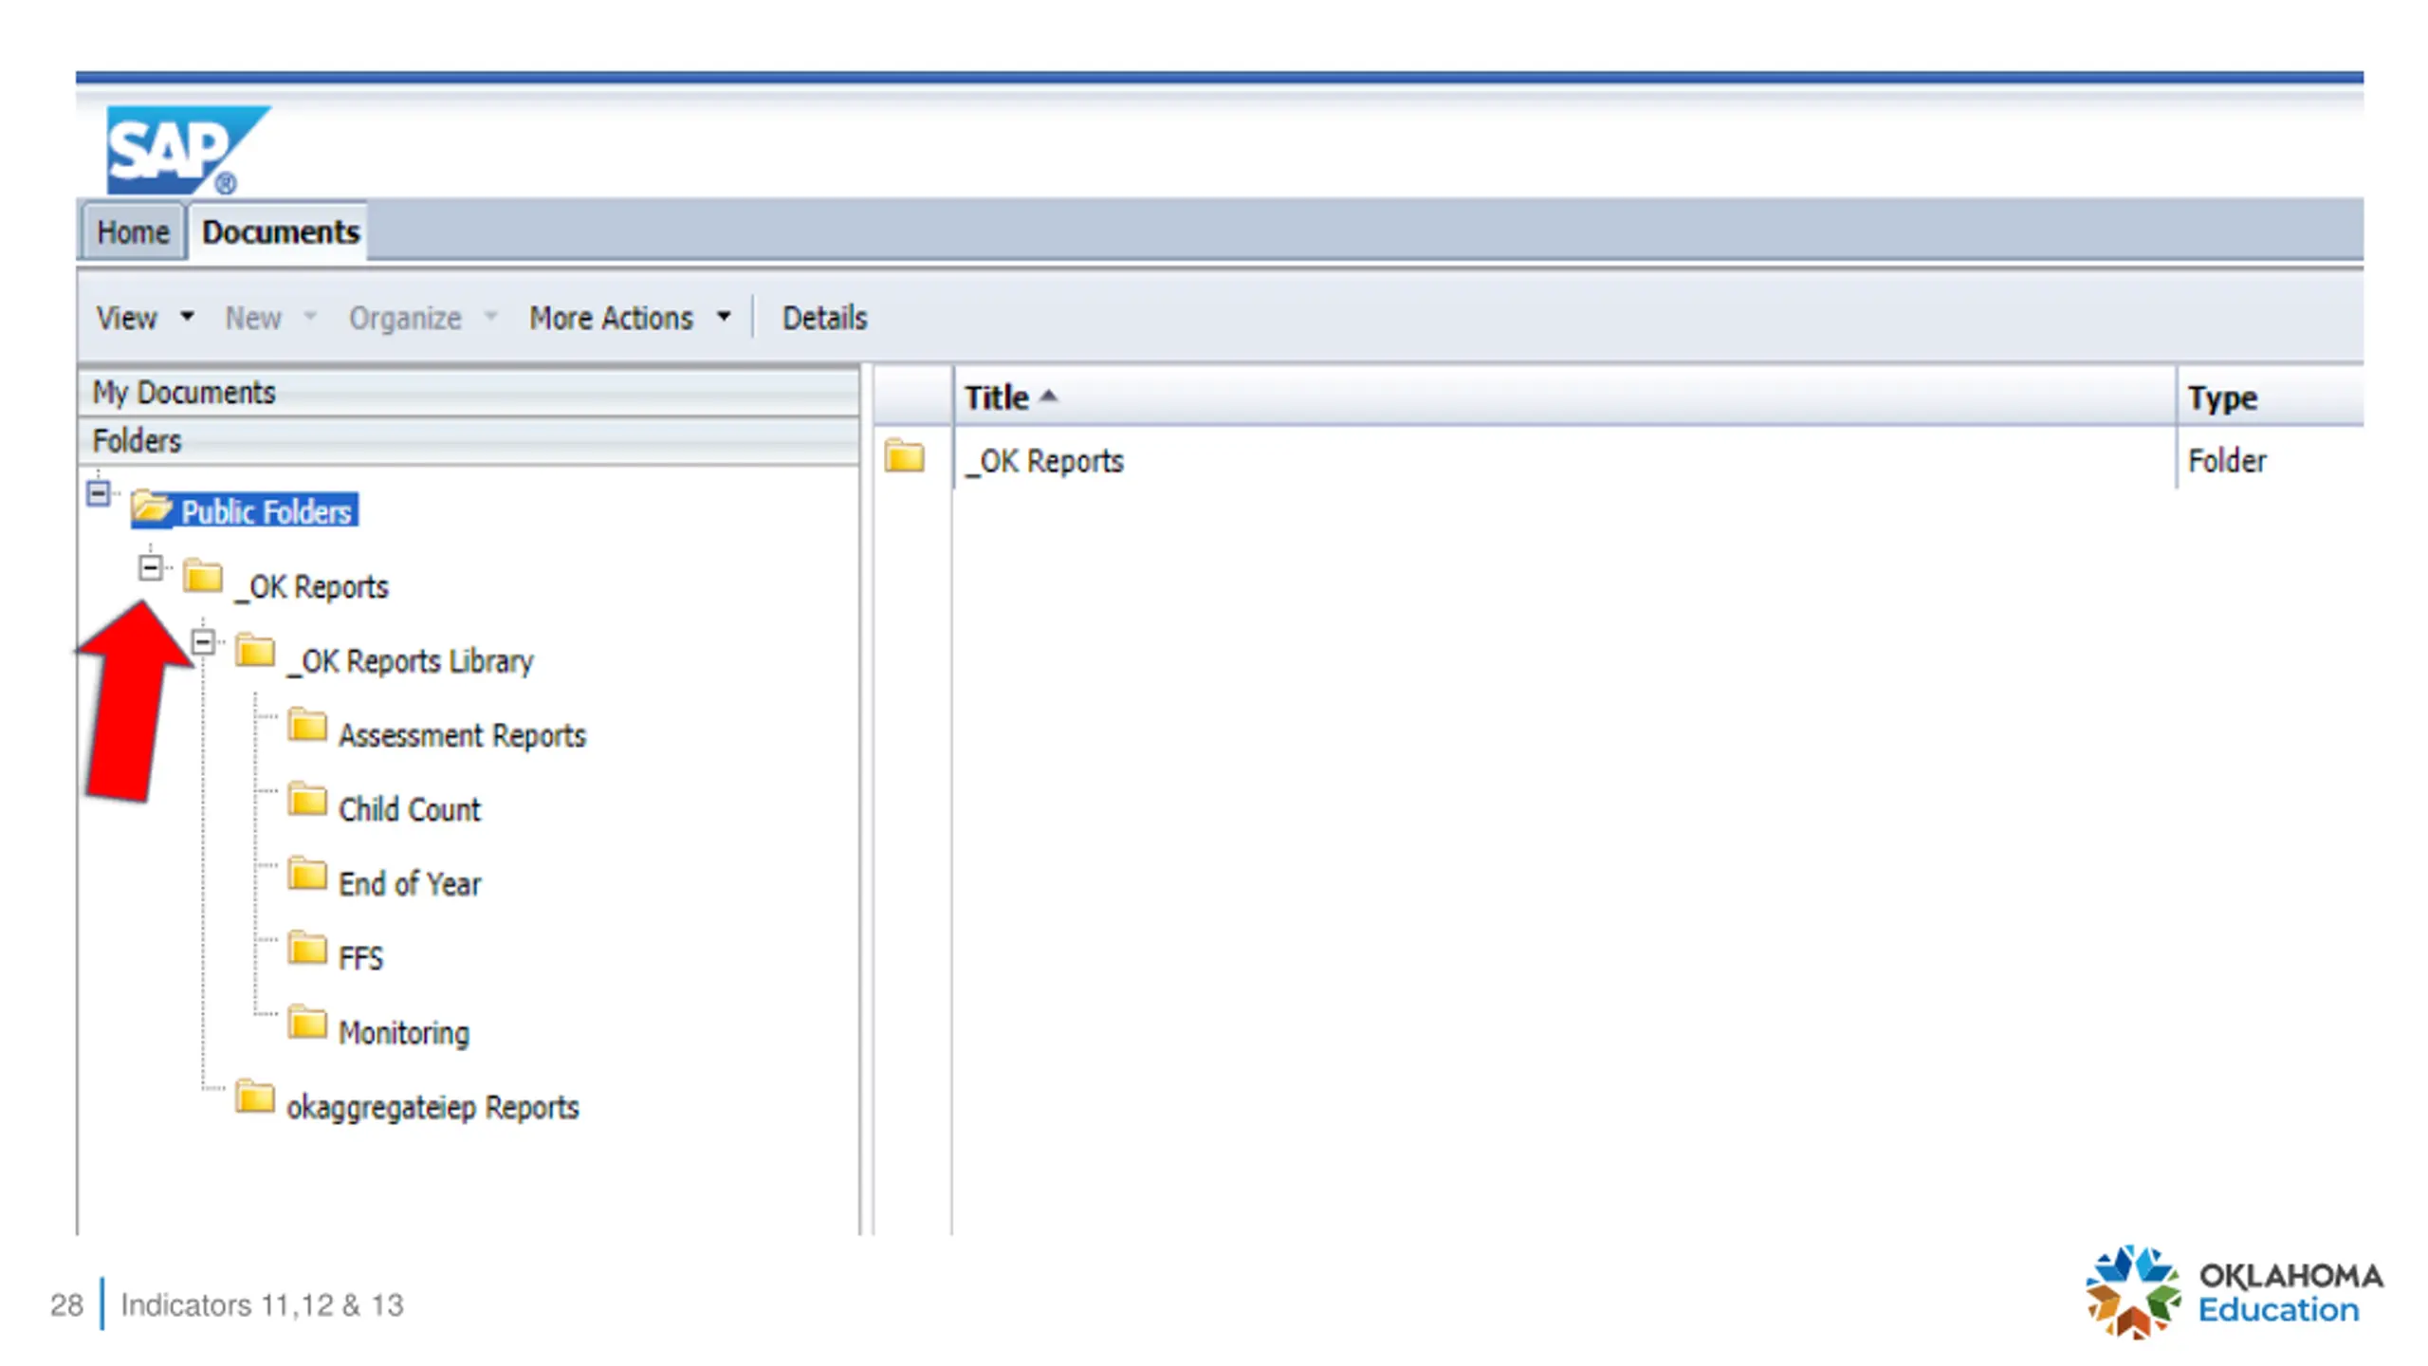2428x1366 pixels.
Task: Select the FFS folder
Action: (x=360, y=958)
